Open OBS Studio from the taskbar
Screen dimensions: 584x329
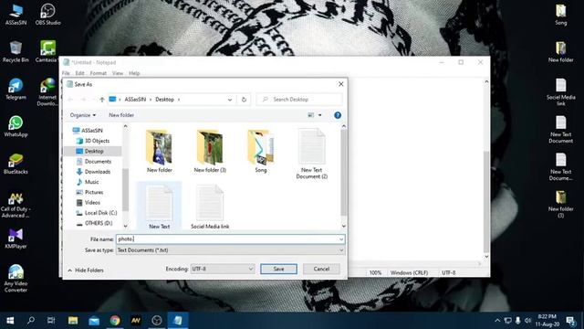click(157, 321)
